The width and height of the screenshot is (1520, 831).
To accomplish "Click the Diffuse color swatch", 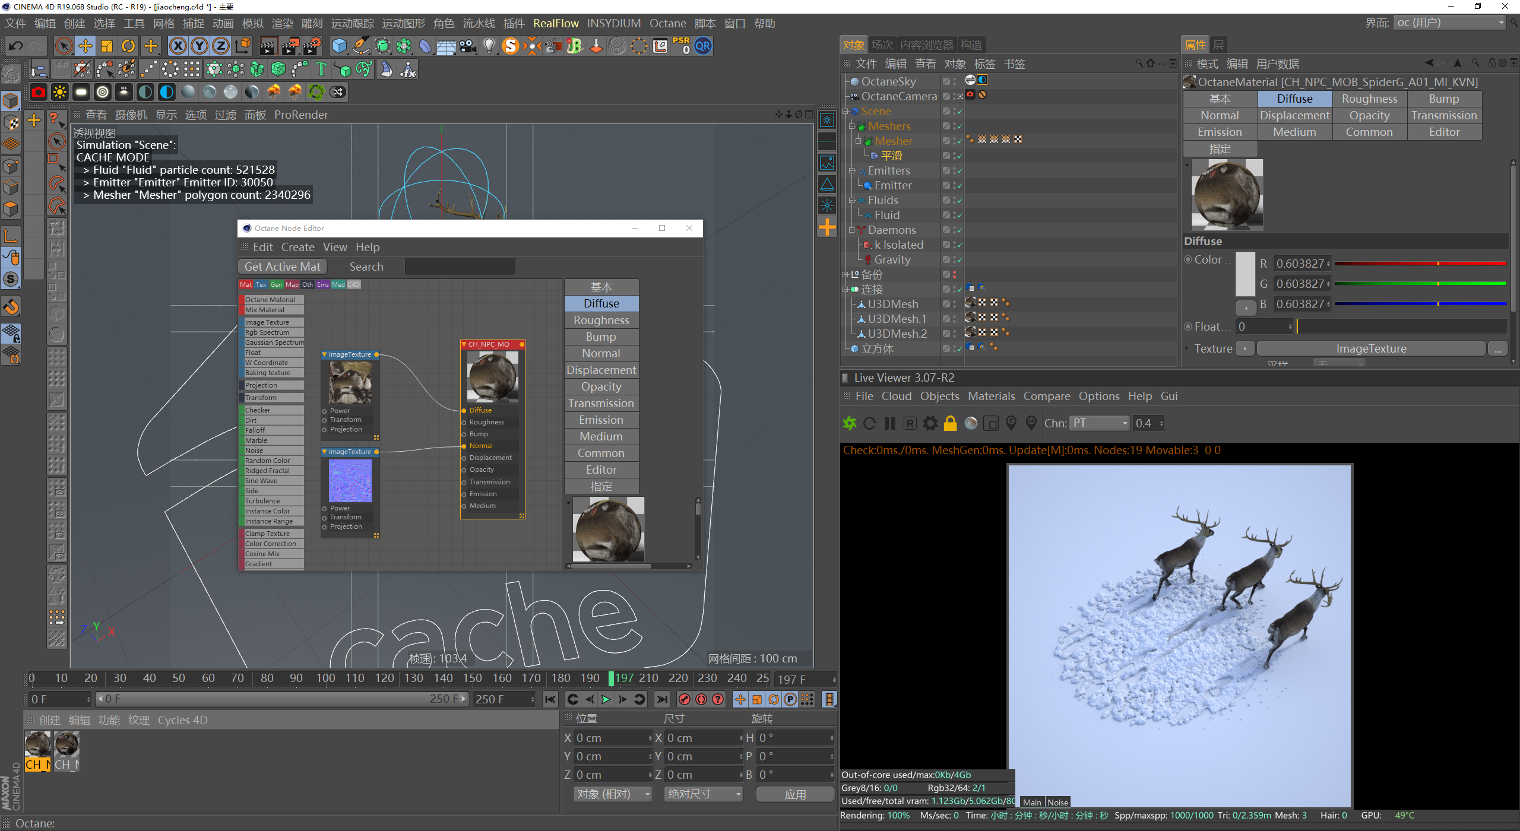I will click(x=1245, y=274).
